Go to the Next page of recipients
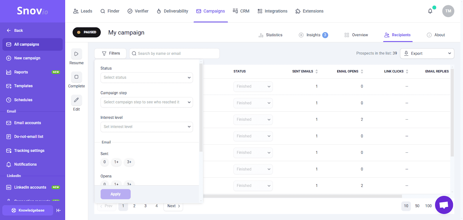This screenshot has height=220, width=463. (173, 206)
